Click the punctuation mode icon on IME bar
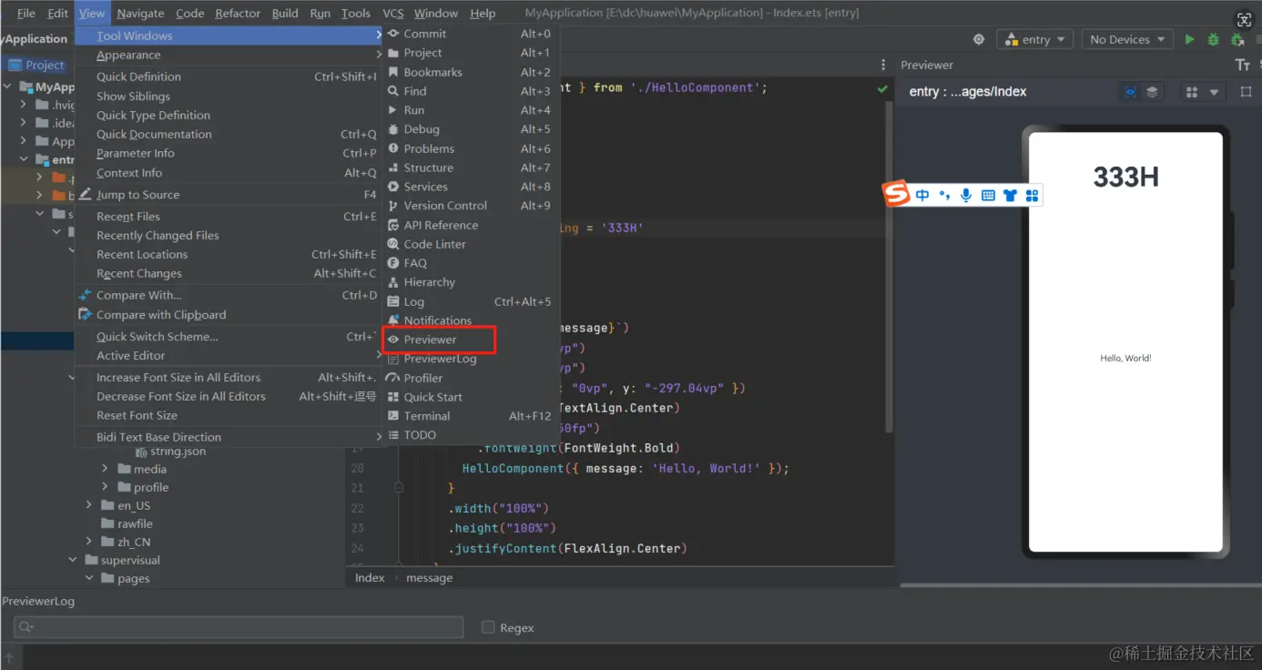The height and width of the screenshot is (670, 1262). coord(944,195)
